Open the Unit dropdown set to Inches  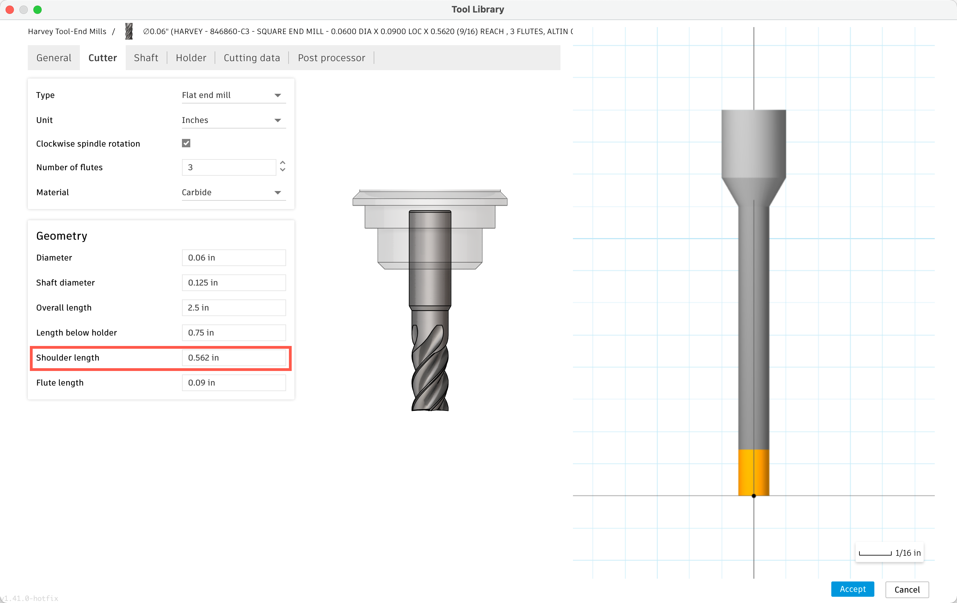234,119
